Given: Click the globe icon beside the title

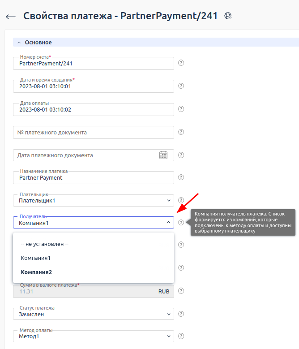Looking at the screenshot, I should (228, 16).
